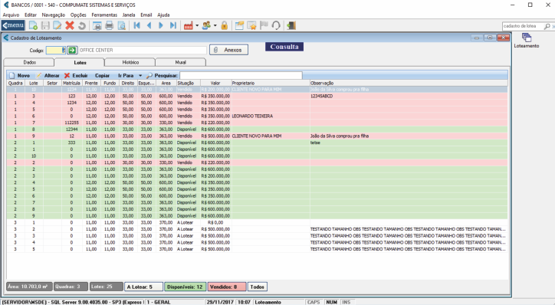Open the Ferramentas menu
This screenshot has width=555, height=305.
pos(104,15)
